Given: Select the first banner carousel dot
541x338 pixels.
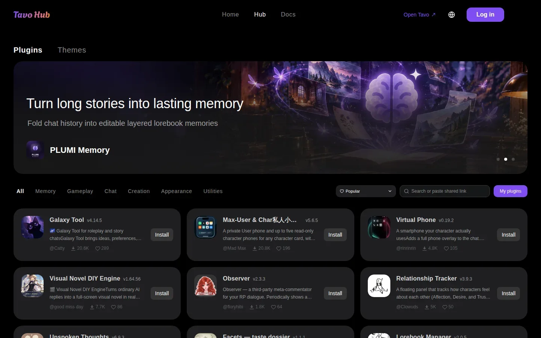Looking at the screenshot, I should click(498, 159).
